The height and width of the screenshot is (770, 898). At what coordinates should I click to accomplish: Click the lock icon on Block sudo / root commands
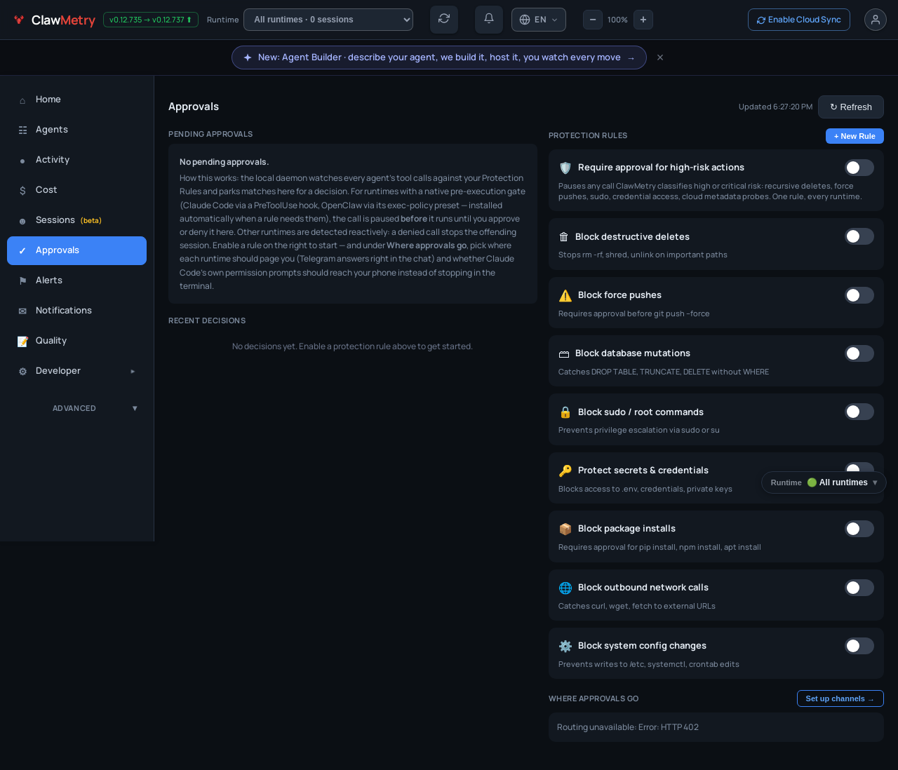pyautogui.click(x=565, y=412)
